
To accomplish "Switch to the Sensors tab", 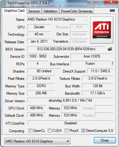I will [34, 11].
